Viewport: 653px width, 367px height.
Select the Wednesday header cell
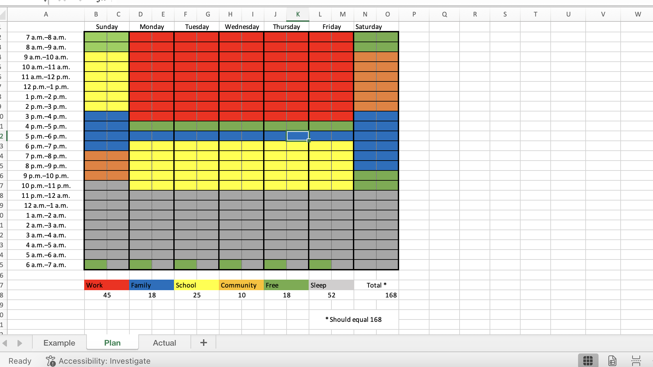[x=242, y=26]
